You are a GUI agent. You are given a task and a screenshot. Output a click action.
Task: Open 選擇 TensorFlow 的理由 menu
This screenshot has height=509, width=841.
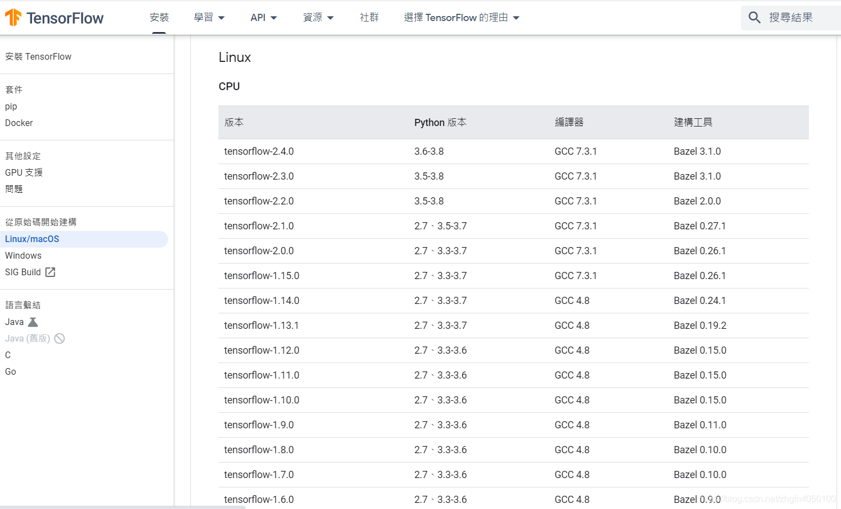(x=456, y=18)
